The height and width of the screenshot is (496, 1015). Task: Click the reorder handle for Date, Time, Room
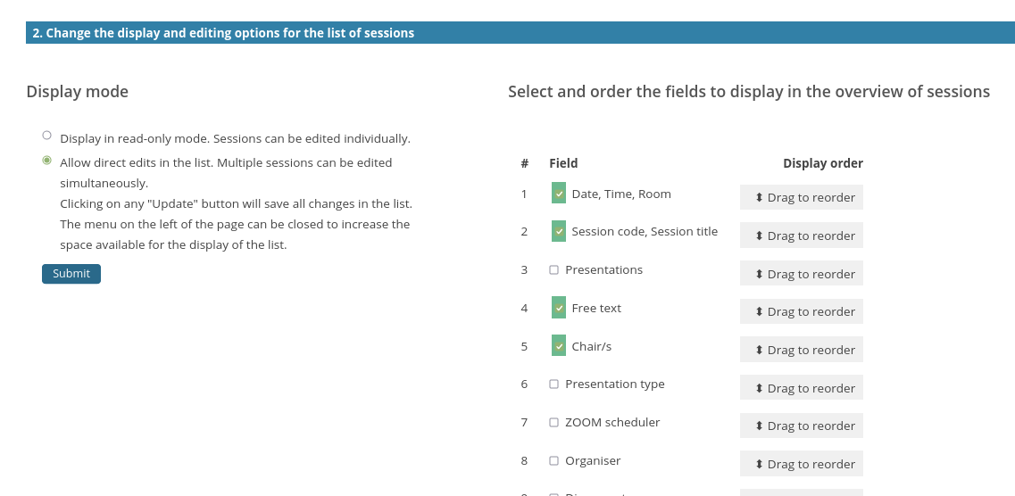801,197
